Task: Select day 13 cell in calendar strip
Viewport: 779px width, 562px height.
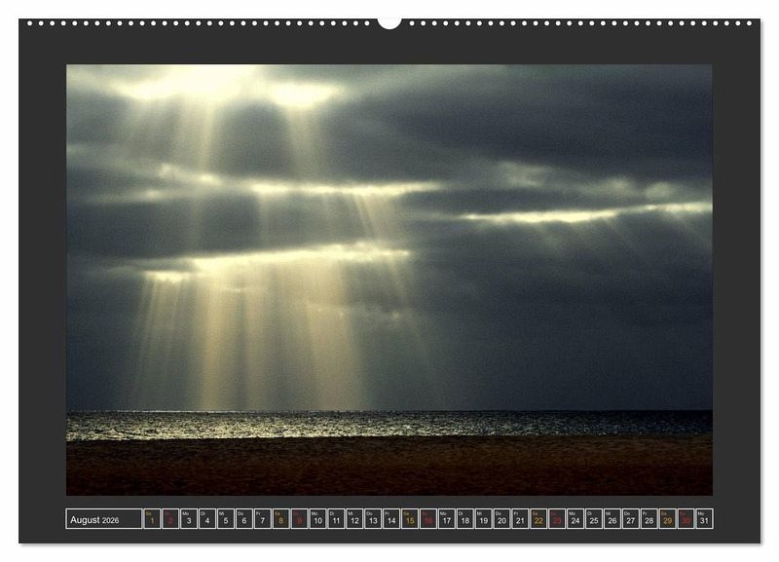Action: point(373,518)
